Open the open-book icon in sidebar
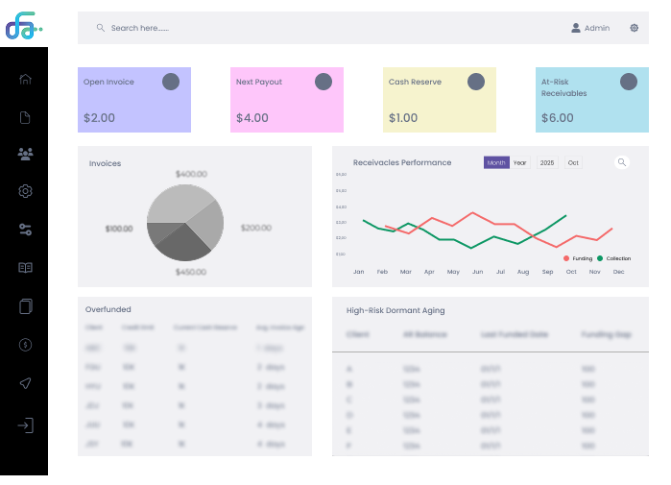This screenshot has height=485, width=671. [x=25, y=268]
